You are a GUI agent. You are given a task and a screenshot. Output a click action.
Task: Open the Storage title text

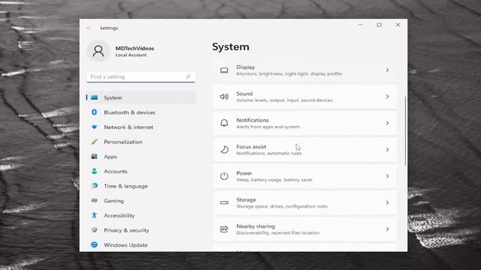[246, 199]
